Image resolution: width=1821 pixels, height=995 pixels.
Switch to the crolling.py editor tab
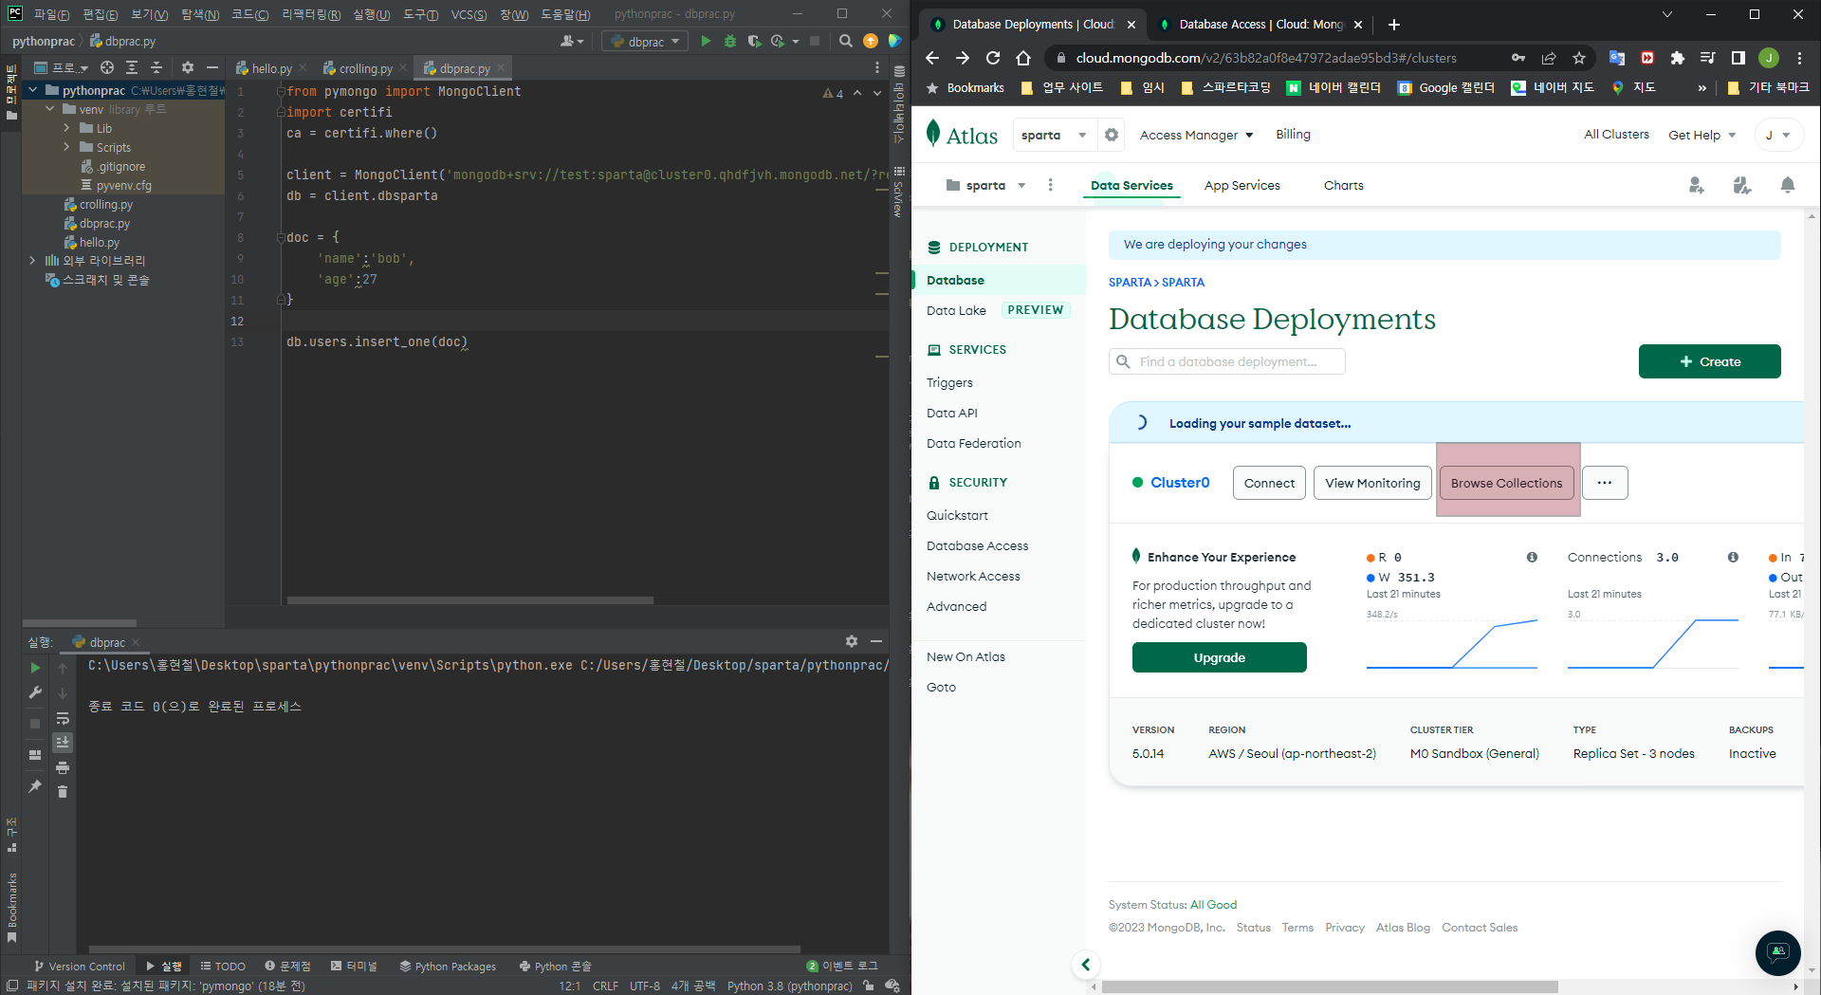(x=363, y=68)
